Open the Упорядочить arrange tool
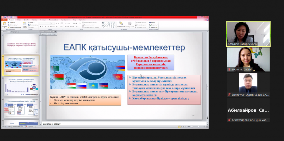Viewport: 284px width, 141px height. click(x=121, y=24)
